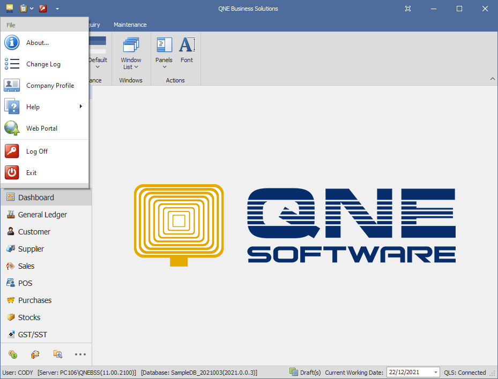The height and width of the screenshot is (379, 498).
Task: Open the About info icon
Action: pyautogui.click(x=12, y=43)
